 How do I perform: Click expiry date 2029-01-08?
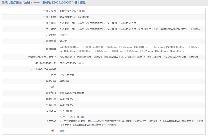pos(66,111)
